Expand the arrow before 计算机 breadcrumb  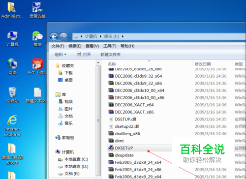(x=81, y=36)
